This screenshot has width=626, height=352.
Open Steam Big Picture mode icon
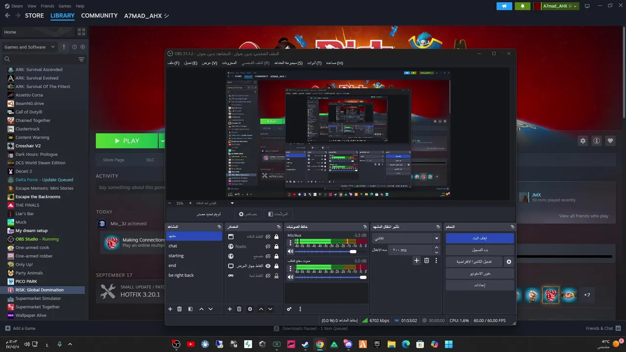587,6
